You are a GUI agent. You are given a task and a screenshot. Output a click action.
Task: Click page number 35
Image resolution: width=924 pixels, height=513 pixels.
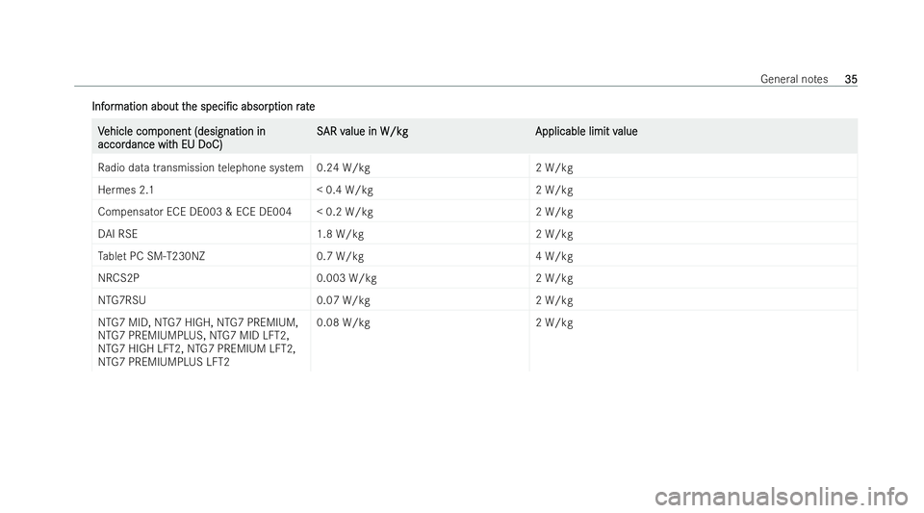coord(850,79)
